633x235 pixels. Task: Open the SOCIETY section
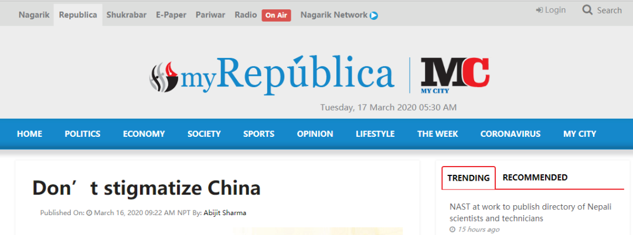pyautogui.click(x=204, y=134)
